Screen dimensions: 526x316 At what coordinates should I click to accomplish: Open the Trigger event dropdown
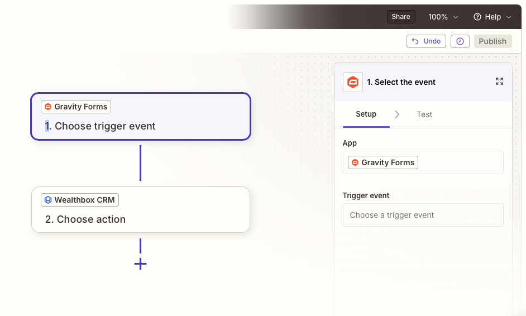pos(423,215)
